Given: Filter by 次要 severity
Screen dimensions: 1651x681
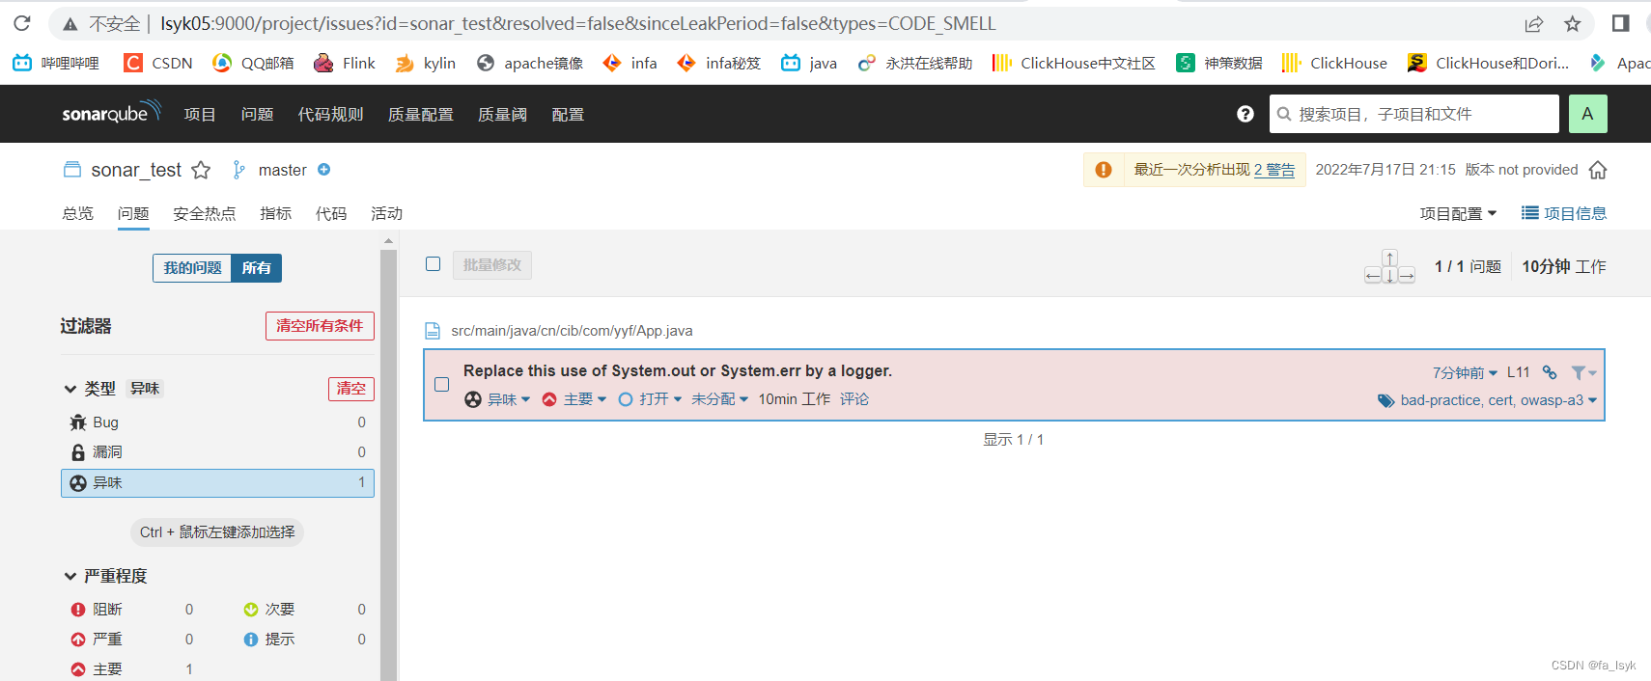Looking at the screenshot, I should 305,610.
